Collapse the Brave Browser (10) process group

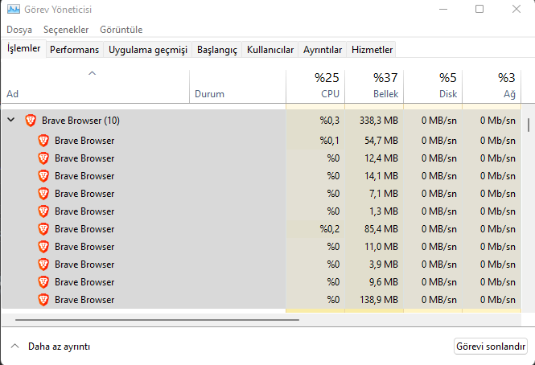click(11, 121)
